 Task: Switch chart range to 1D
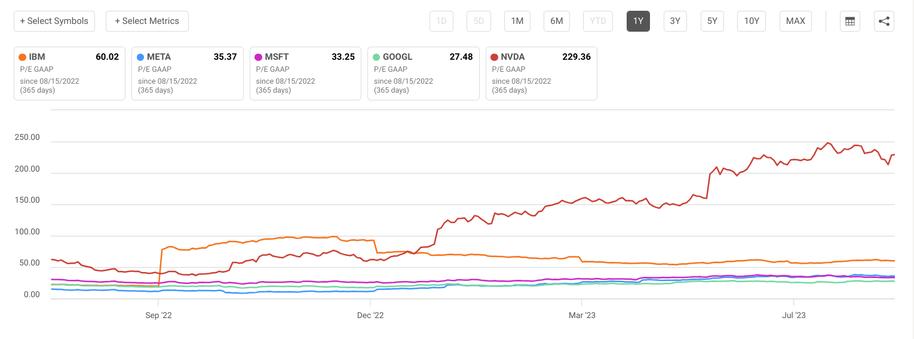tap(441, 21)
